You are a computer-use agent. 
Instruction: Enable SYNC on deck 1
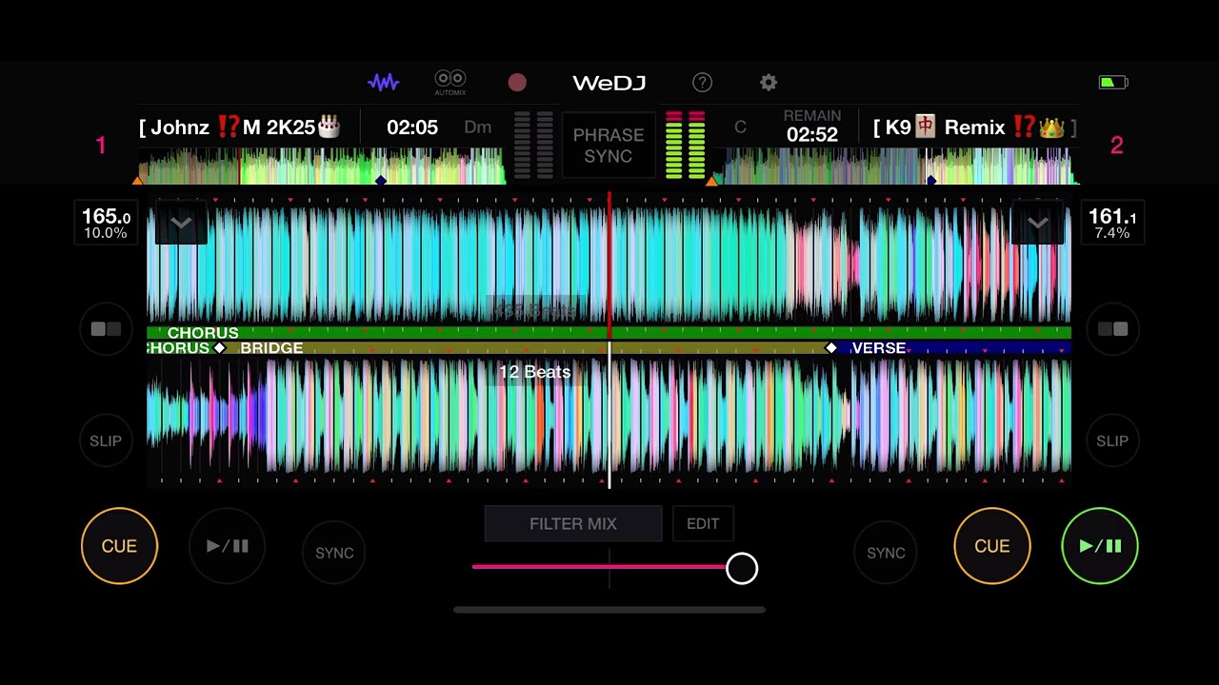[x=334, y=553]
